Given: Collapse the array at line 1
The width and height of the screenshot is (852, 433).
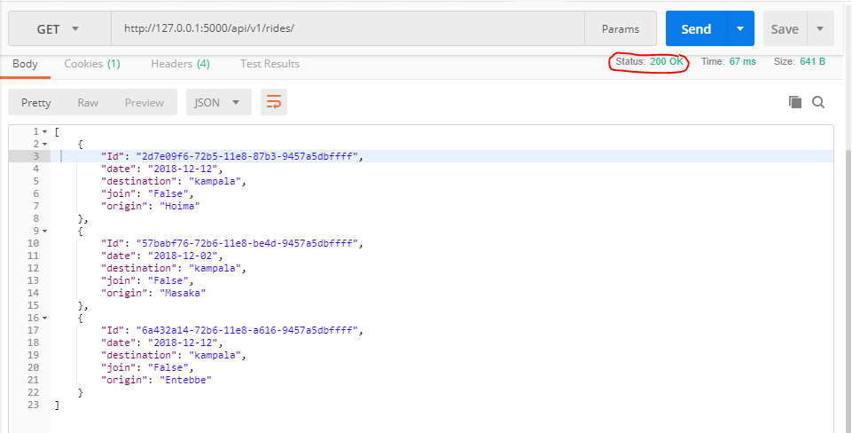Looking at the screenshot, I should pos(45,131).
